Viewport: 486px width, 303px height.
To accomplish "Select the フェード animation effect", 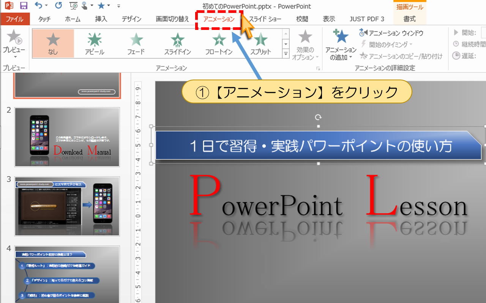I will [x=136, y=44].
